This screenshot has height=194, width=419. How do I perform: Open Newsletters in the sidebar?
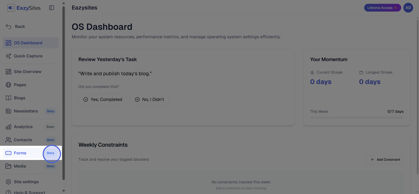(x=31, y=111)
